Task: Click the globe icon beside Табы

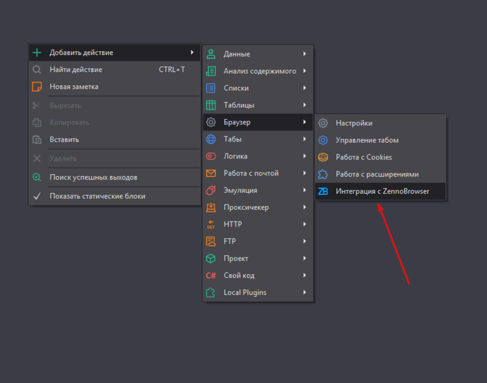Action: tap(211, 139)
